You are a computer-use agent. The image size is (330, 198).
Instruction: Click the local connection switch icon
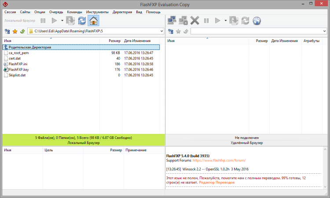point(7,31)
